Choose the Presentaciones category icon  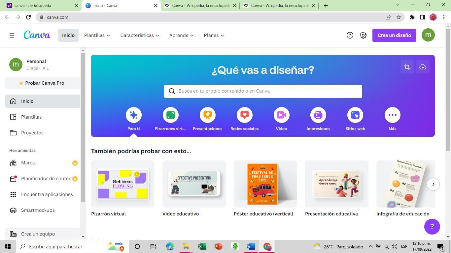click(208, 115)
